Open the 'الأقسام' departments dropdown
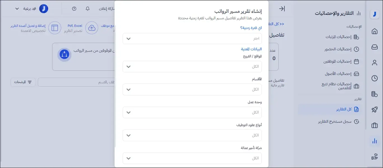The height and width of the screenshot is (168, 383). point(192,89)
